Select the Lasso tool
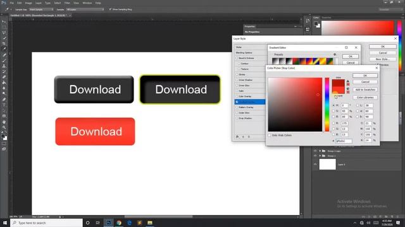The height and width of the screenshot is (227, 405). 4,33
